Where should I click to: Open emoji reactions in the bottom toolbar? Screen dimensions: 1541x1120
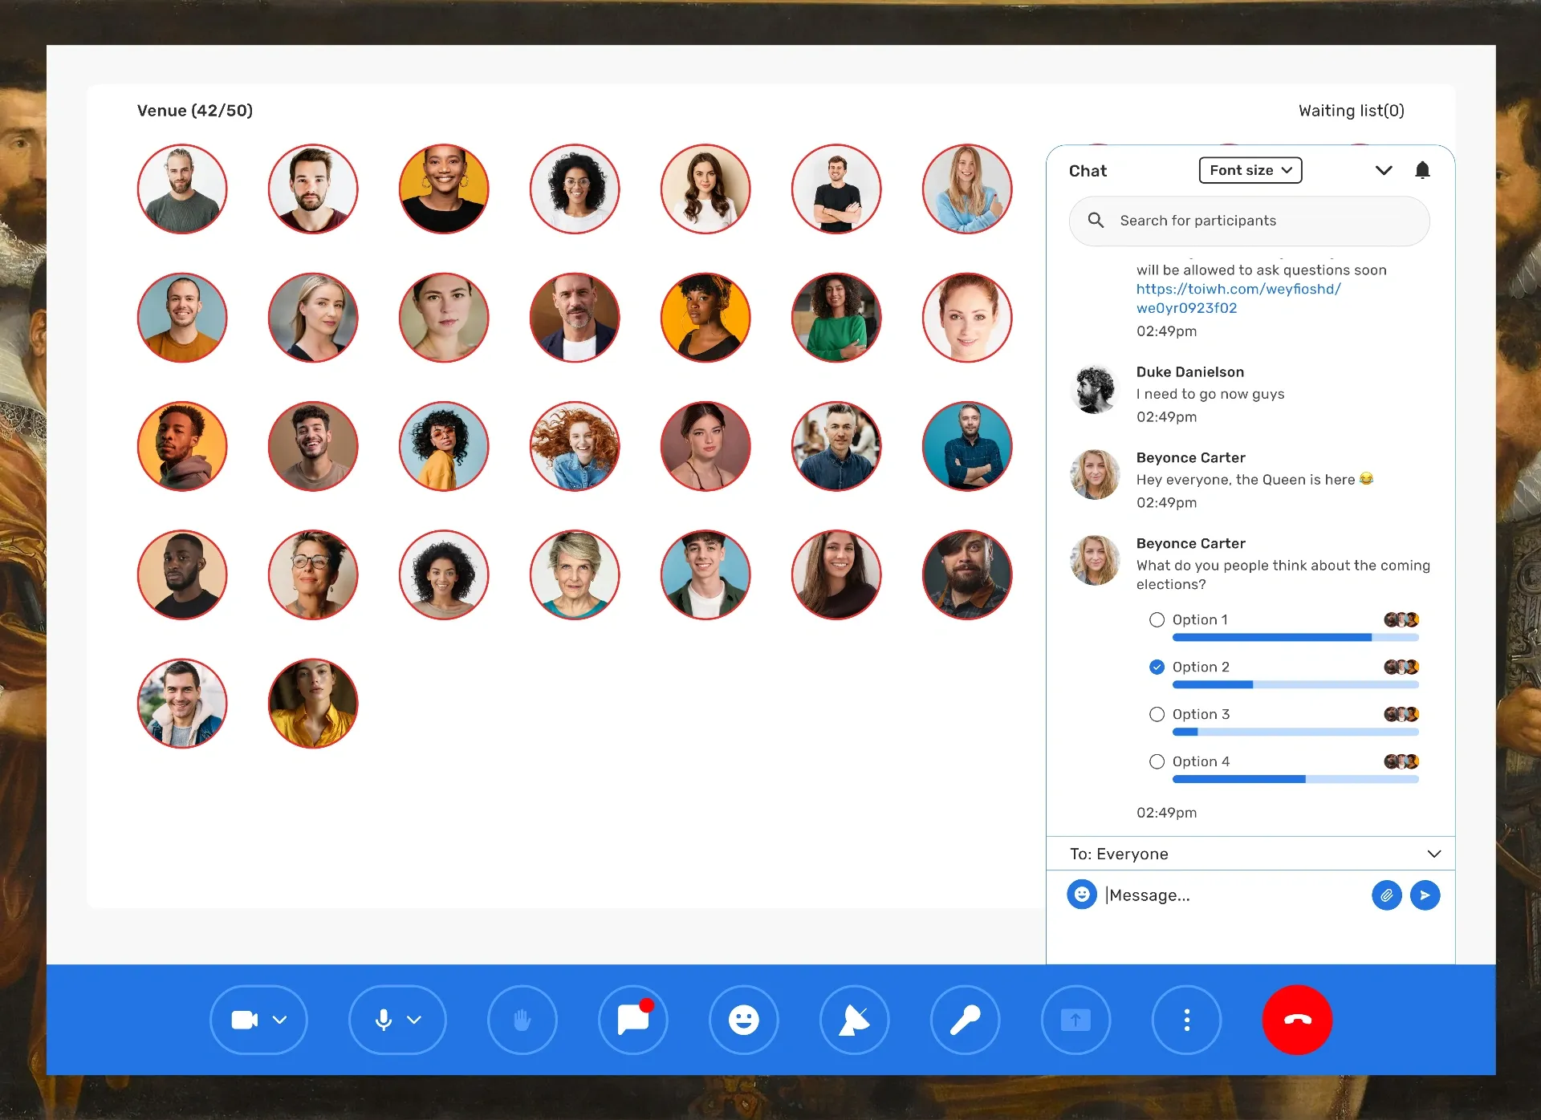point(744,1020)
